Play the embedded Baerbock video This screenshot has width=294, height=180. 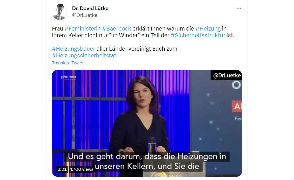(147, 123)
